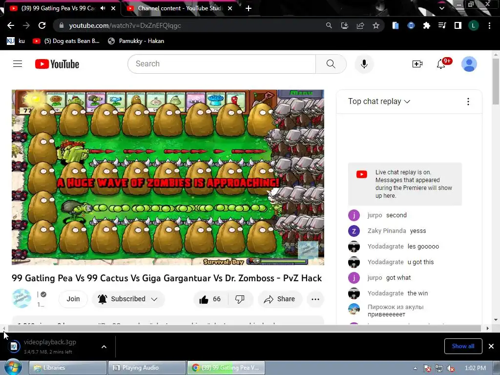Image resolution: width=500 pixels, height=375 pixels.
Task: Click Show all downloads
Action: click(x=463, y=346)
